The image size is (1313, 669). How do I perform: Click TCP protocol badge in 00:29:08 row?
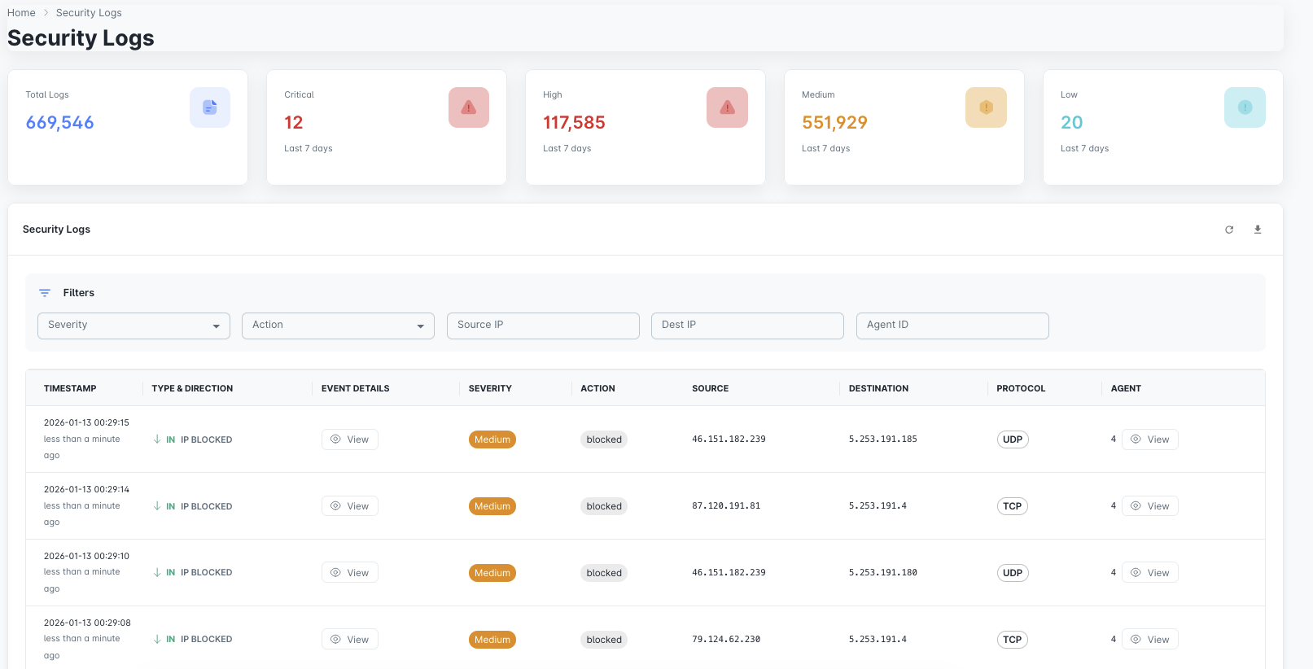click(x=1013, y=640)
